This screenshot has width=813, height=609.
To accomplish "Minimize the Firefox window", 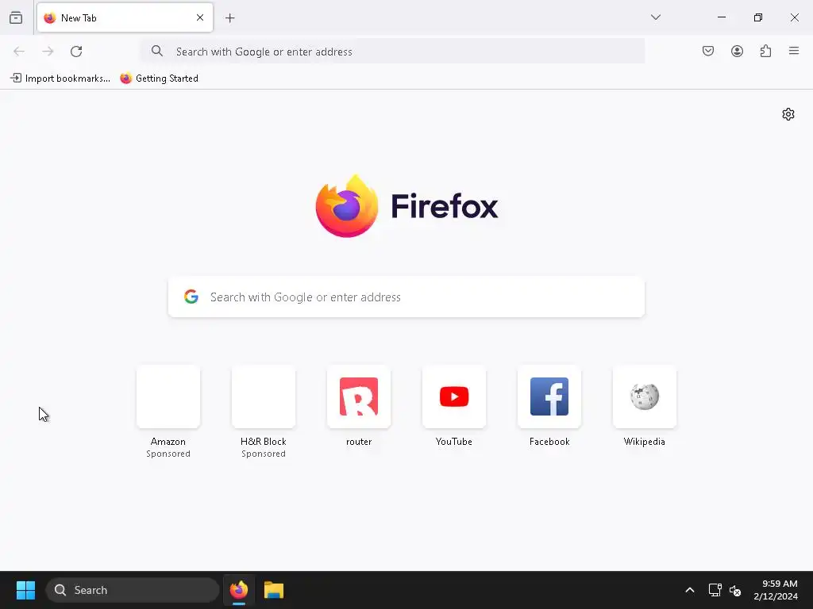I will click(x=721, y=17).
